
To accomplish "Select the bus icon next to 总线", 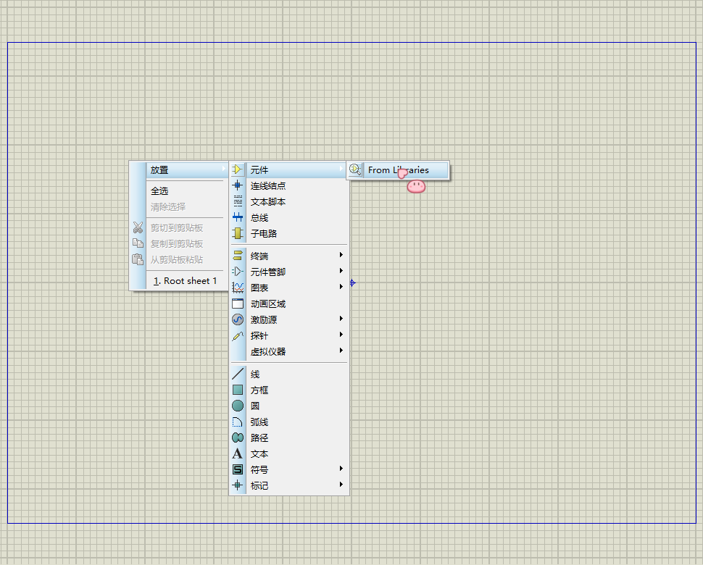I will (237, 217).
